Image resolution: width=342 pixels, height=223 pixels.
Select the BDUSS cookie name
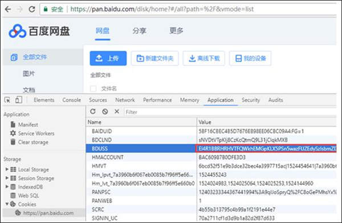pos(100,149)
